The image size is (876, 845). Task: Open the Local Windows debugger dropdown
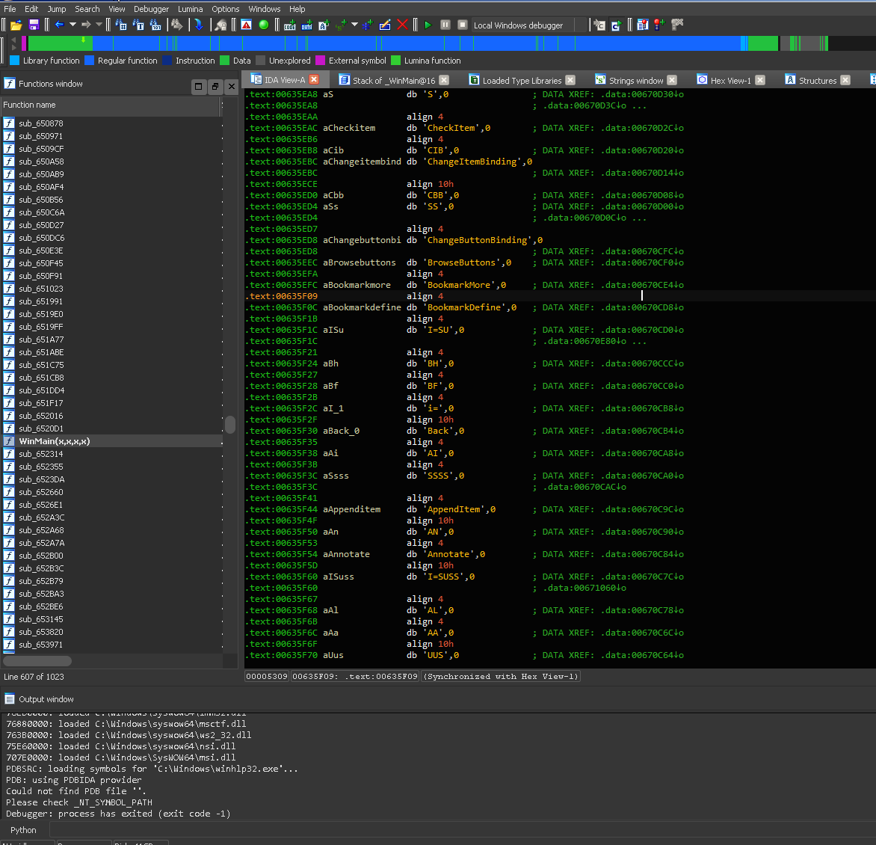(x=528, y=25)
